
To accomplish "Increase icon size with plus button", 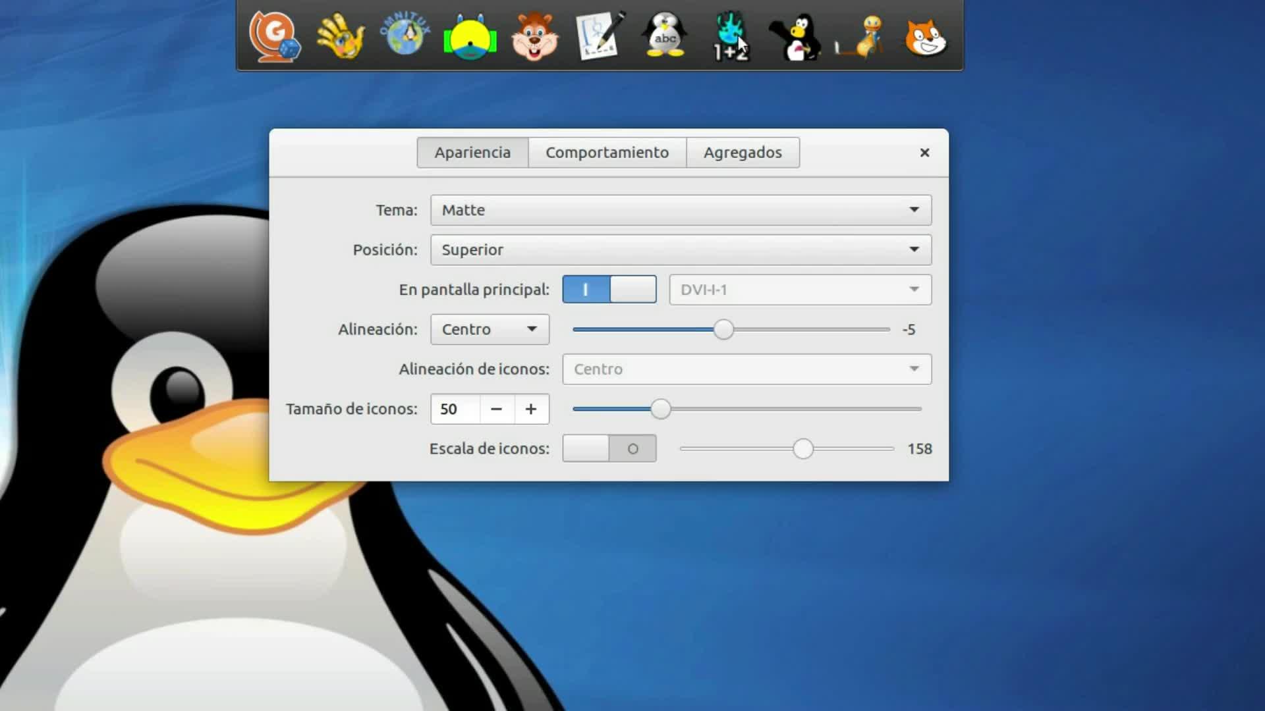I will click(531, 409).
